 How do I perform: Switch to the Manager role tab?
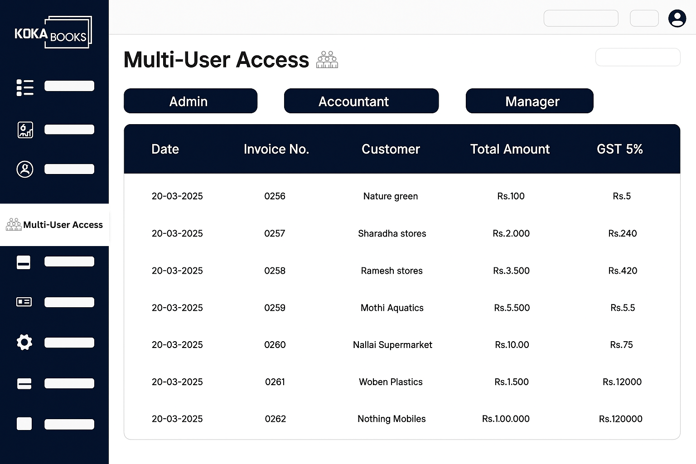click(x=529, y=101)
